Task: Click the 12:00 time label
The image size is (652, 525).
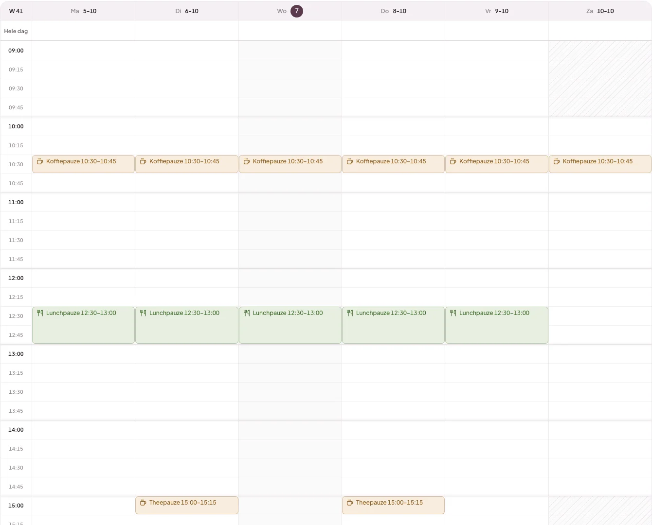Action: [16, 278]
